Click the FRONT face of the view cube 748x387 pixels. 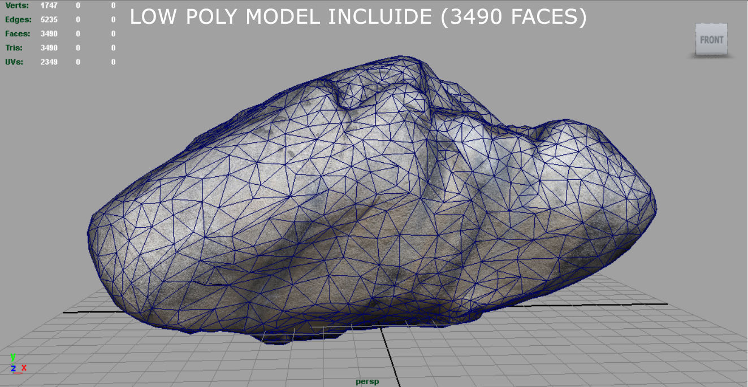point(711,40)
